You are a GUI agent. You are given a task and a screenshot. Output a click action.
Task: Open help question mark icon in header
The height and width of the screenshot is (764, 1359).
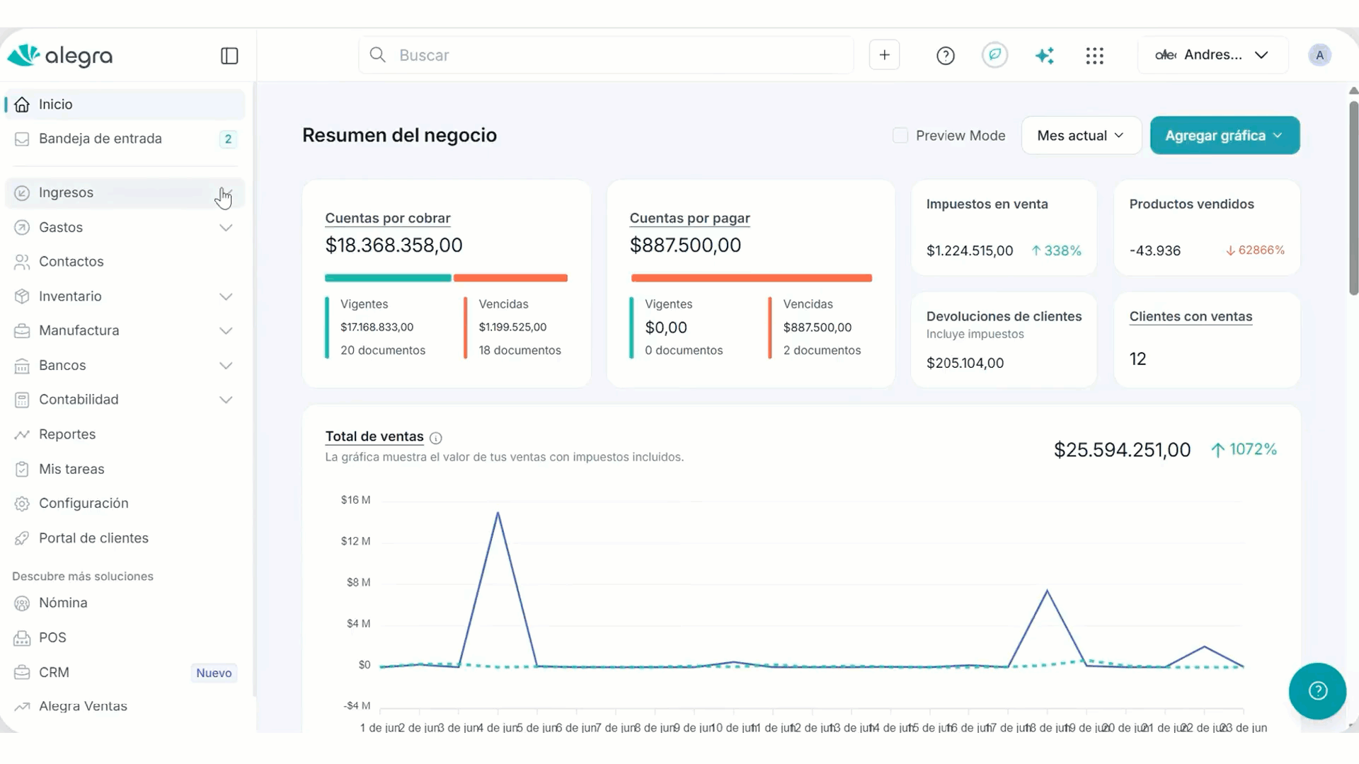click(946, 56)
